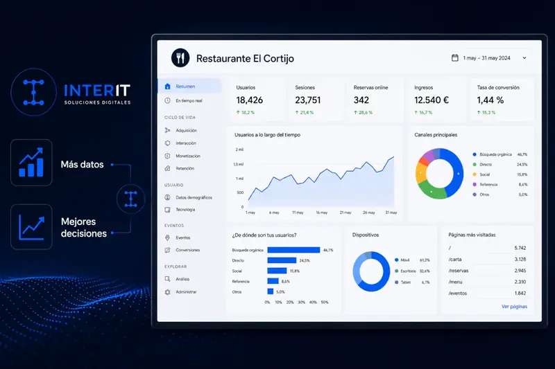Click the Más datos bar chart icon

click(31, 163)
